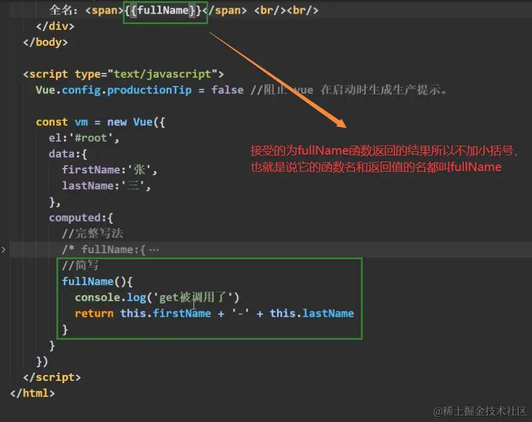Click the false value after productionTip
This screenshot has width=532, height=422.
click(227, 90)
